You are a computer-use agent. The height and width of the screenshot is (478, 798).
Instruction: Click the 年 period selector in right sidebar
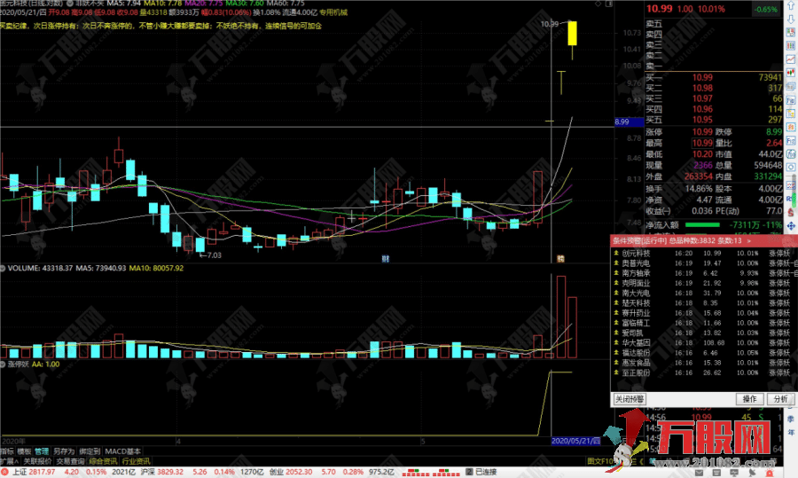click(x=791, y=432)
